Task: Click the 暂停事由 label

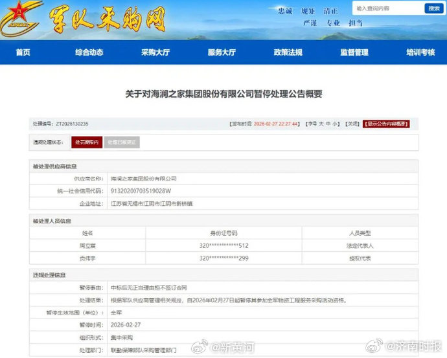Action: (x=91, y=287)
